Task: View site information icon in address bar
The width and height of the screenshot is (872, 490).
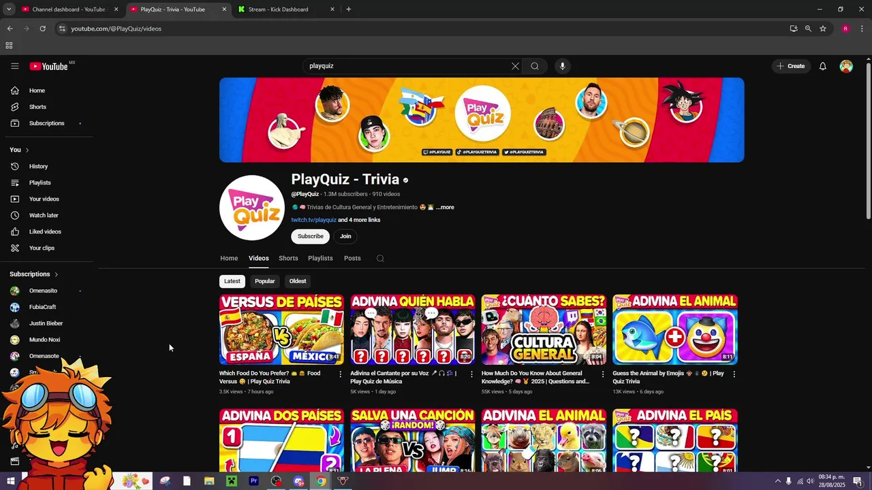Action: [62, 29]
